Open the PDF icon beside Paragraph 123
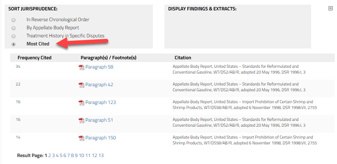 [x=82, y=103]
